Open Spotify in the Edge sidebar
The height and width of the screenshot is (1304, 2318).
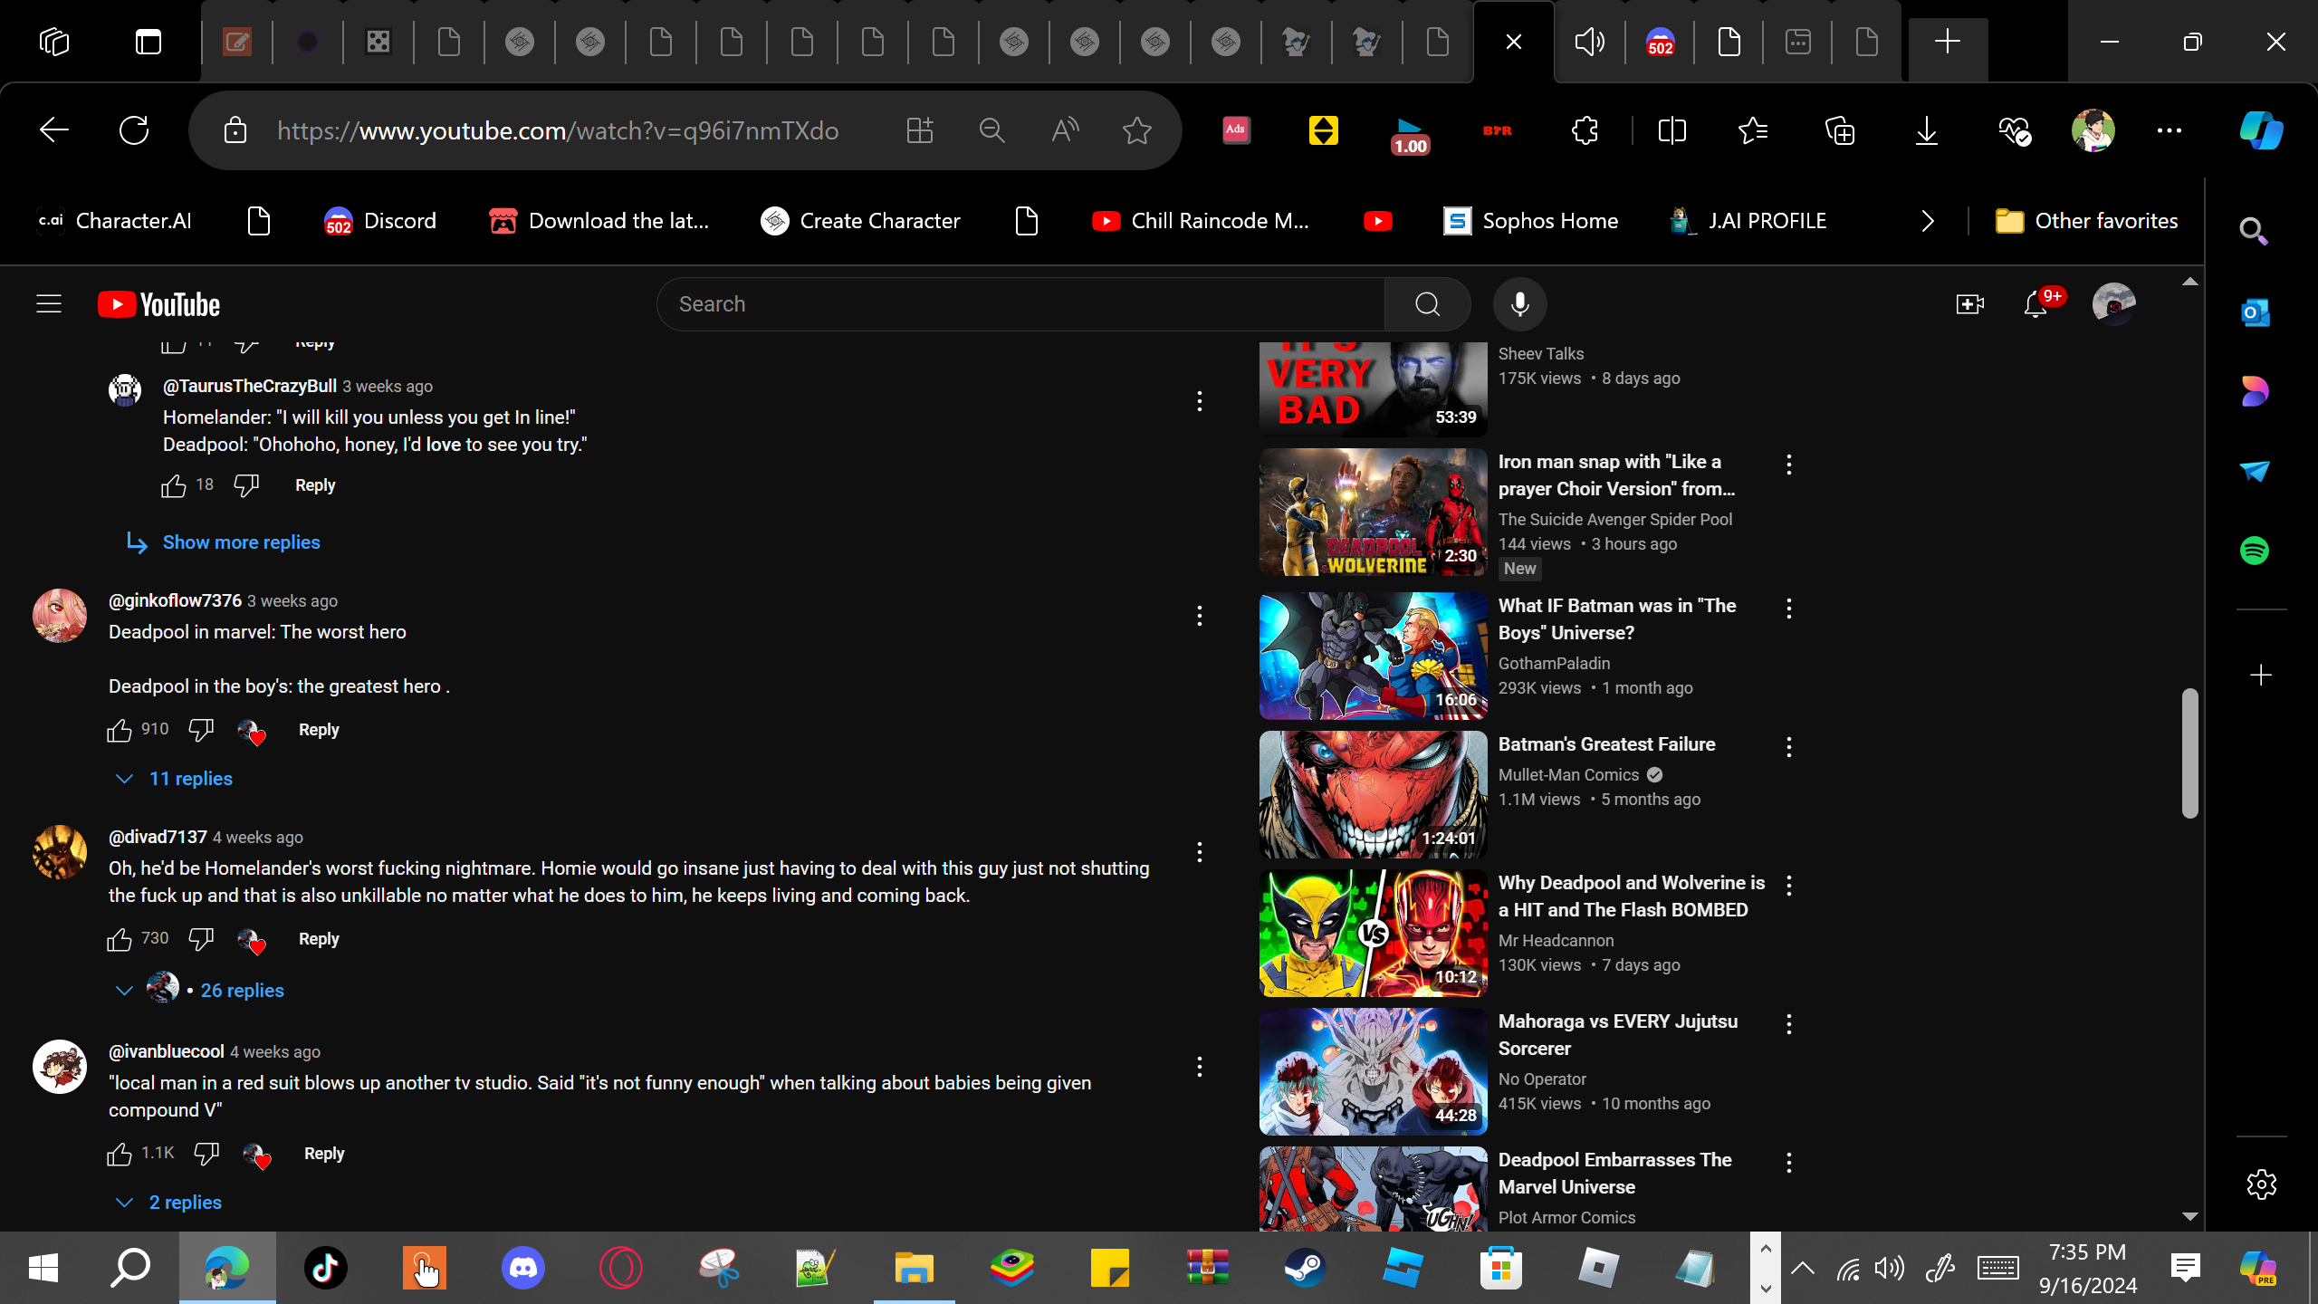(x=2255, y=551)
